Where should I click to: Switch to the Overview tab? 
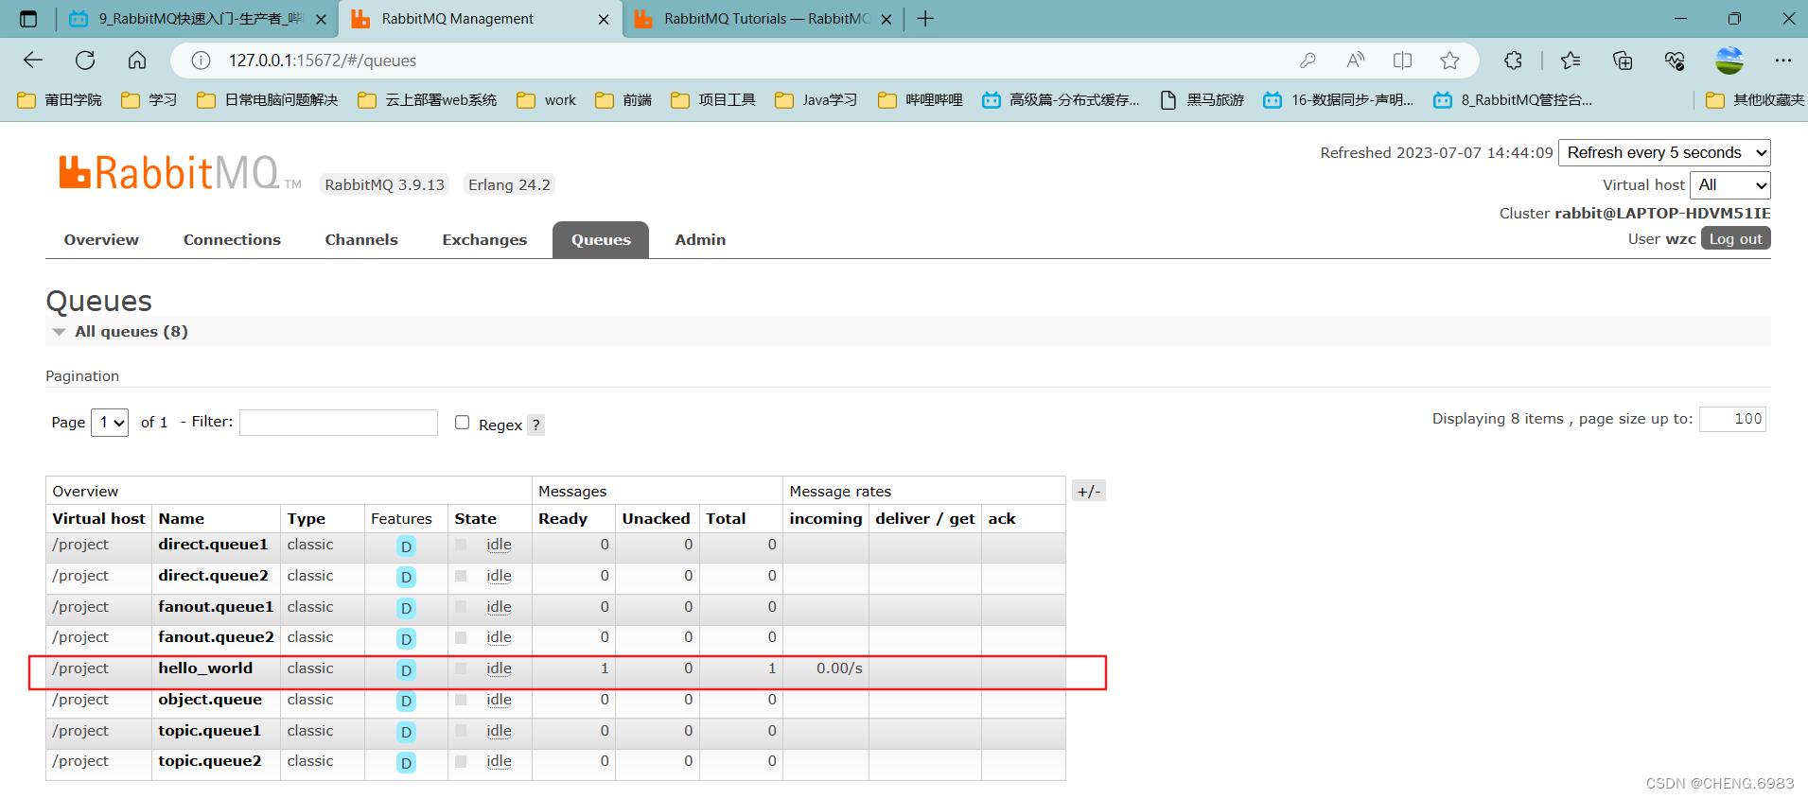[x=101, y=240]
